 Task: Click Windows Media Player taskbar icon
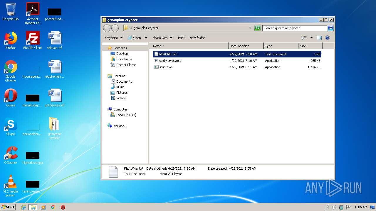[x=43, y=207]
